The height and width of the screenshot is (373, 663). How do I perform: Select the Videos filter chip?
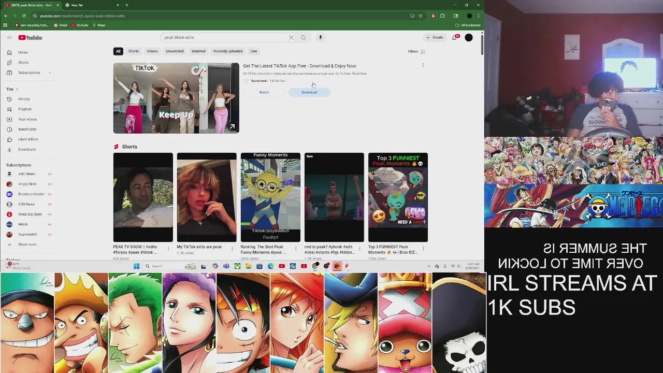click(x=152, y=51)
